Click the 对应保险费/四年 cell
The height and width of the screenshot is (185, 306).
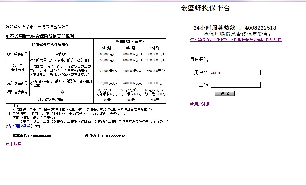click(50, 100)
